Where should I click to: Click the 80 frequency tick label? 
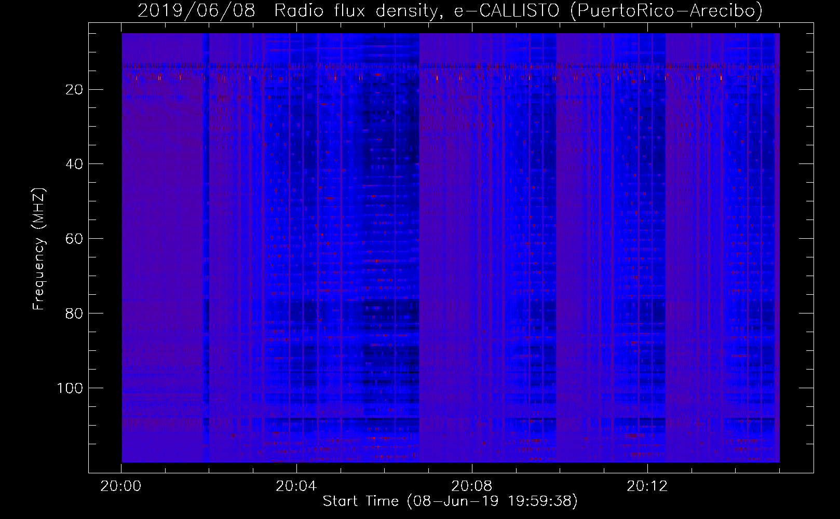tap(74, 313)
